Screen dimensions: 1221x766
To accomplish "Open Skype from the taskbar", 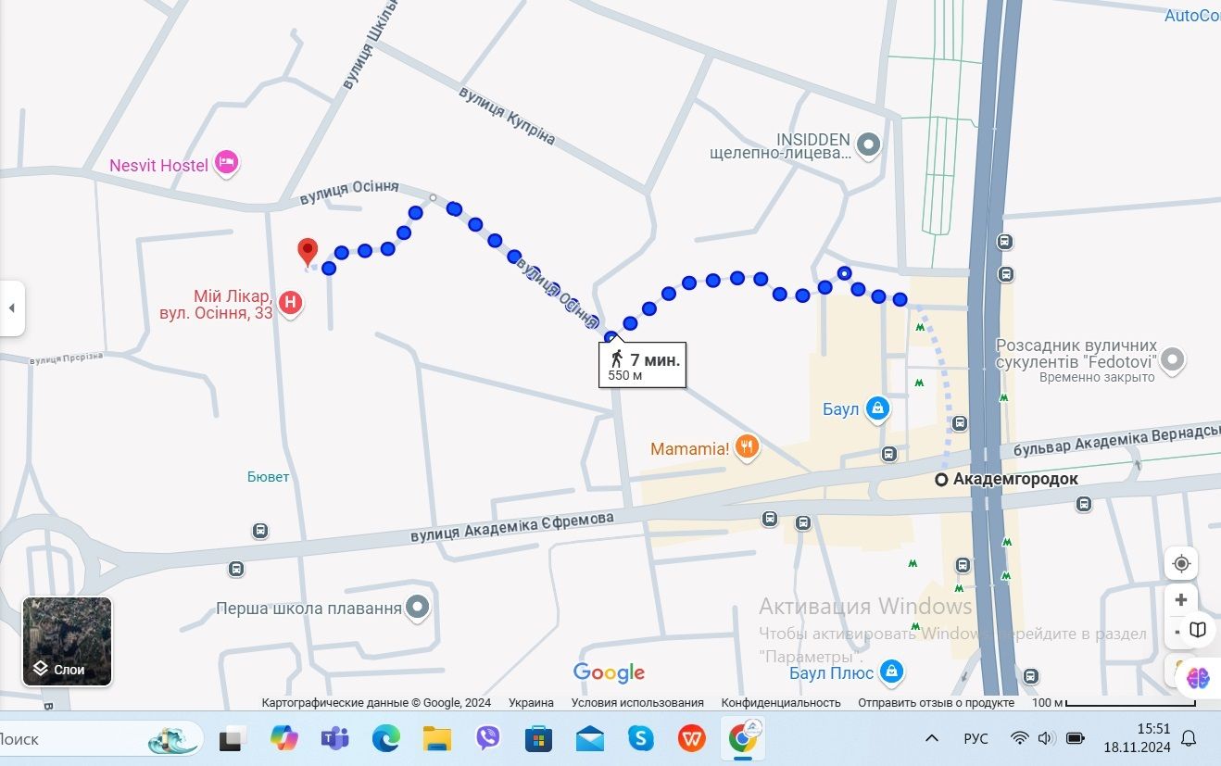I will click(x=640, y=738).
